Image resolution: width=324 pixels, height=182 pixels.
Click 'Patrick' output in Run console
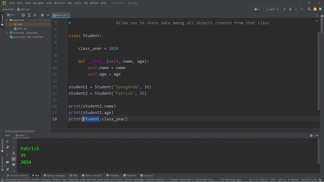pyautogui.click(x=30, y=149)
